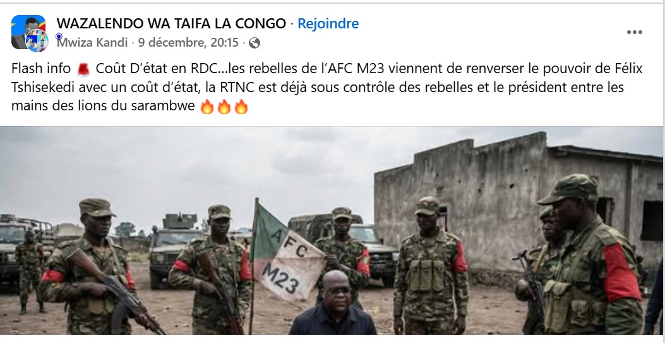The image size is (665, 343).
Task: Click the globe public-audience icon
Action: (254, 43)
